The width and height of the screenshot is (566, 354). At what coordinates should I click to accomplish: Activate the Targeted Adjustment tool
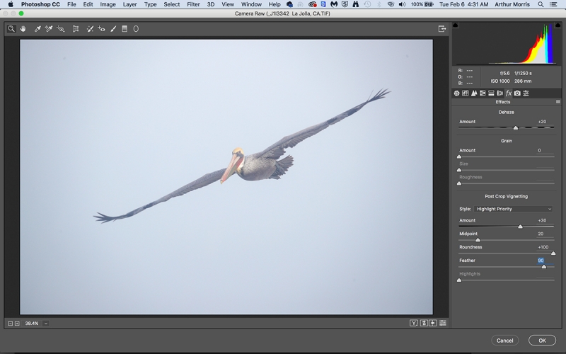click(61, 29)
